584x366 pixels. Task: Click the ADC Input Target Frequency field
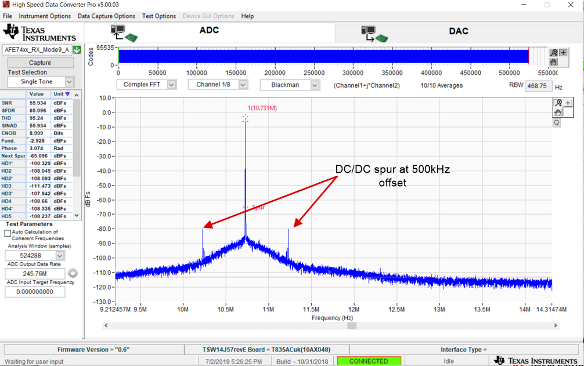pyautogui.click(x=35, y=292)
